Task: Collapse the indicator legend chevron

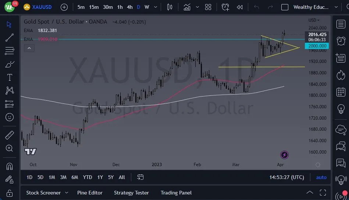Action: point(29,48)
